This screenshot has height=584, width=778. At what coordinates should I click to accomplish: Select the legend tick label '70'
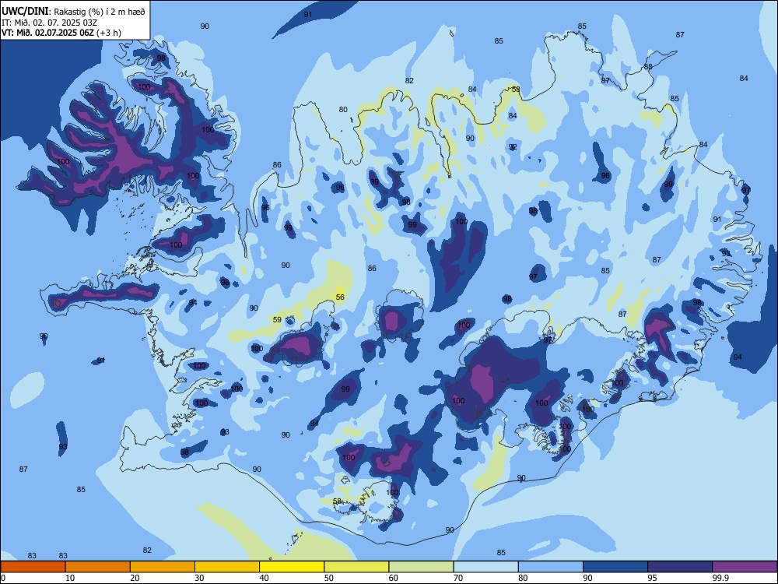458,578
